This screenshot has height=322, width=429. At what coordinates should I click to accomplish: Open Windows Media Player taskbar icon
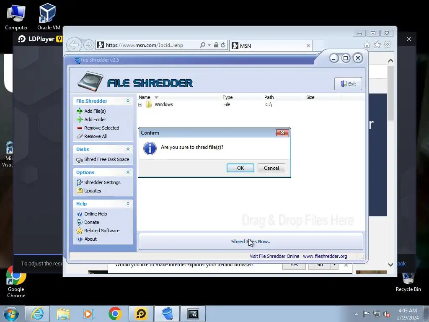coord(89,314)
